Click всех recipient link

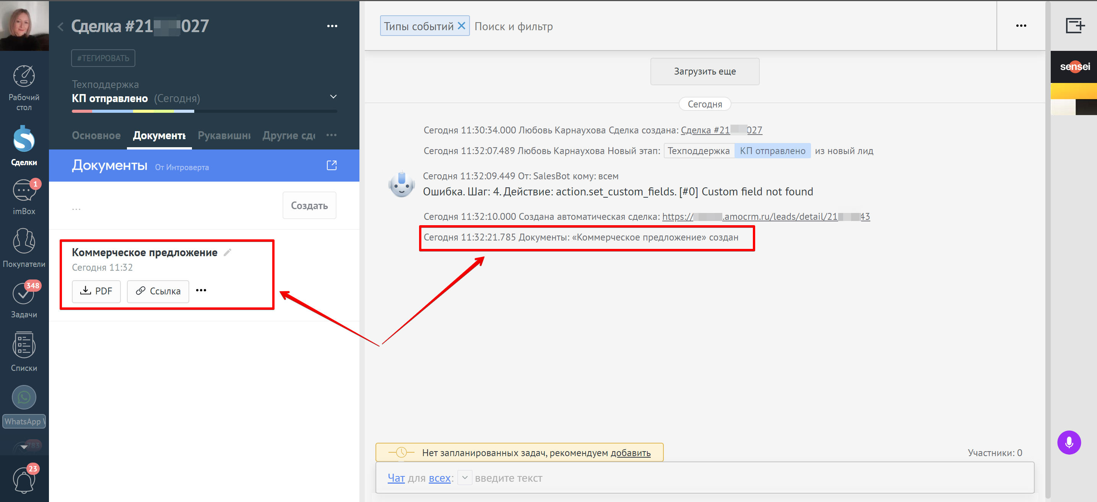click(439, 478)
